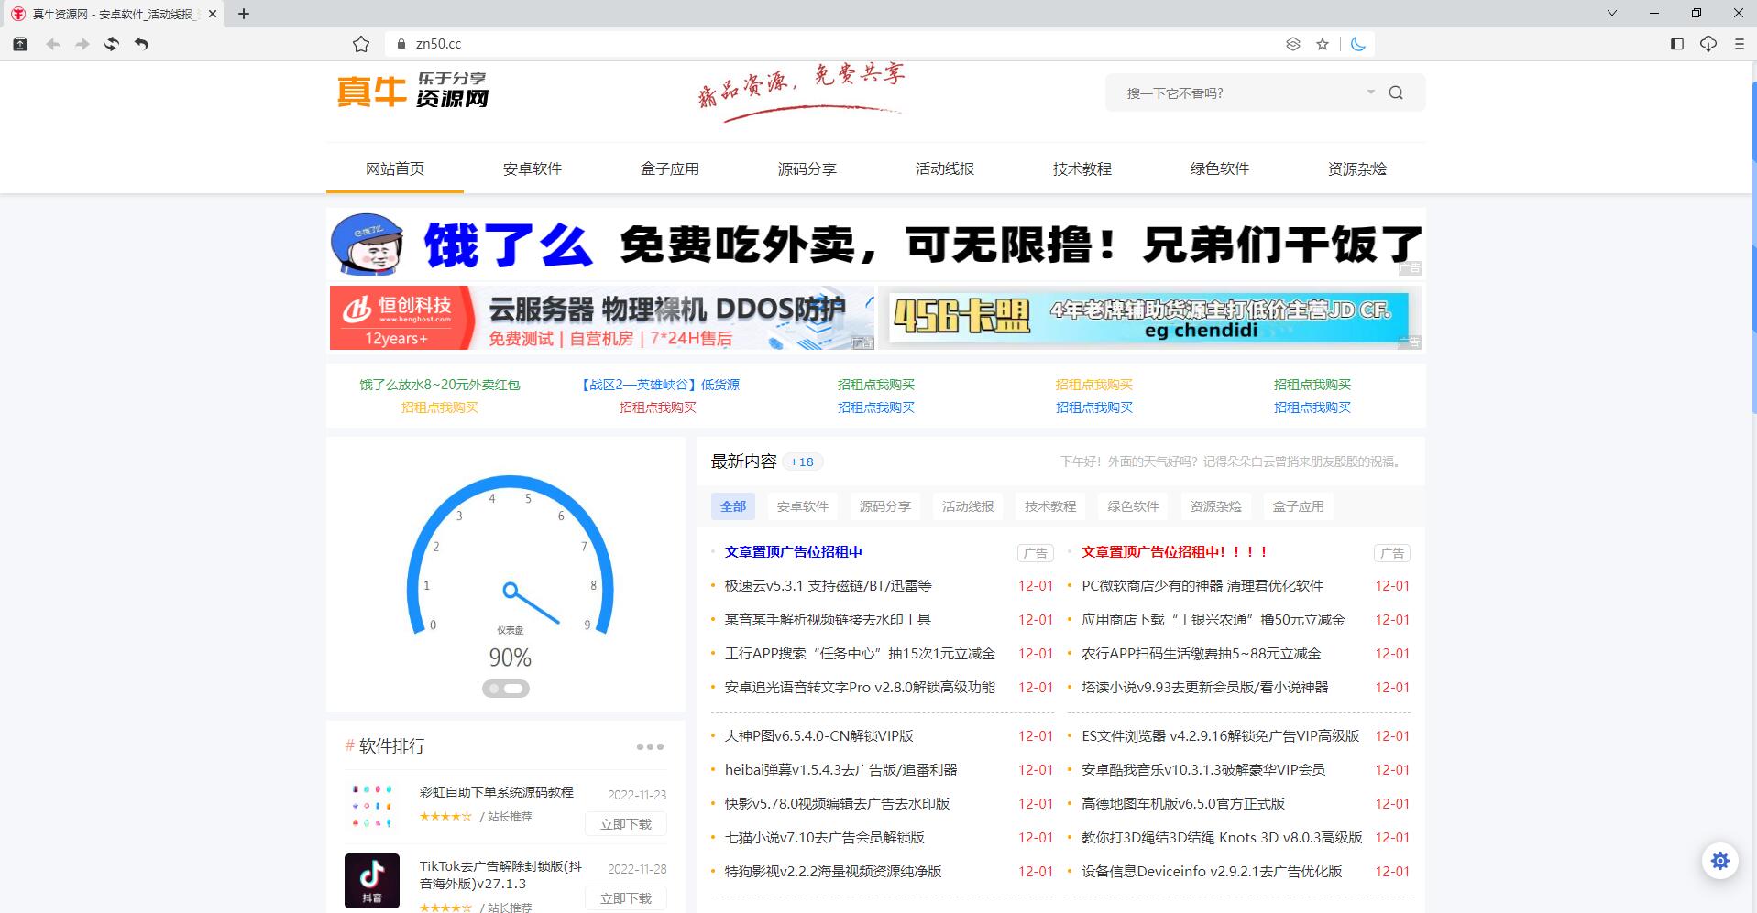Expand the search box dropdown arrow
Image resolution: width=1757 pixels, height=913 pixels.
pyautogui.click(x=1371, y=92)
